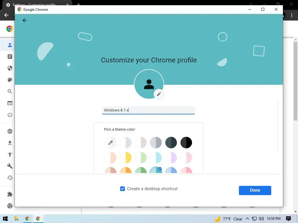298x223 pixels.
Task: Select the light pink theme color
Action: coord(186,158)
